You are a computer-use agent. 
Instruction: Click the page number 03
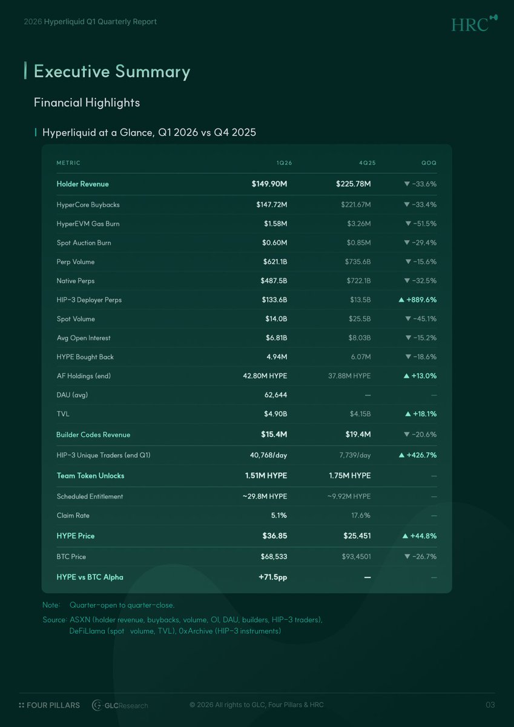[x=490, y=705]
